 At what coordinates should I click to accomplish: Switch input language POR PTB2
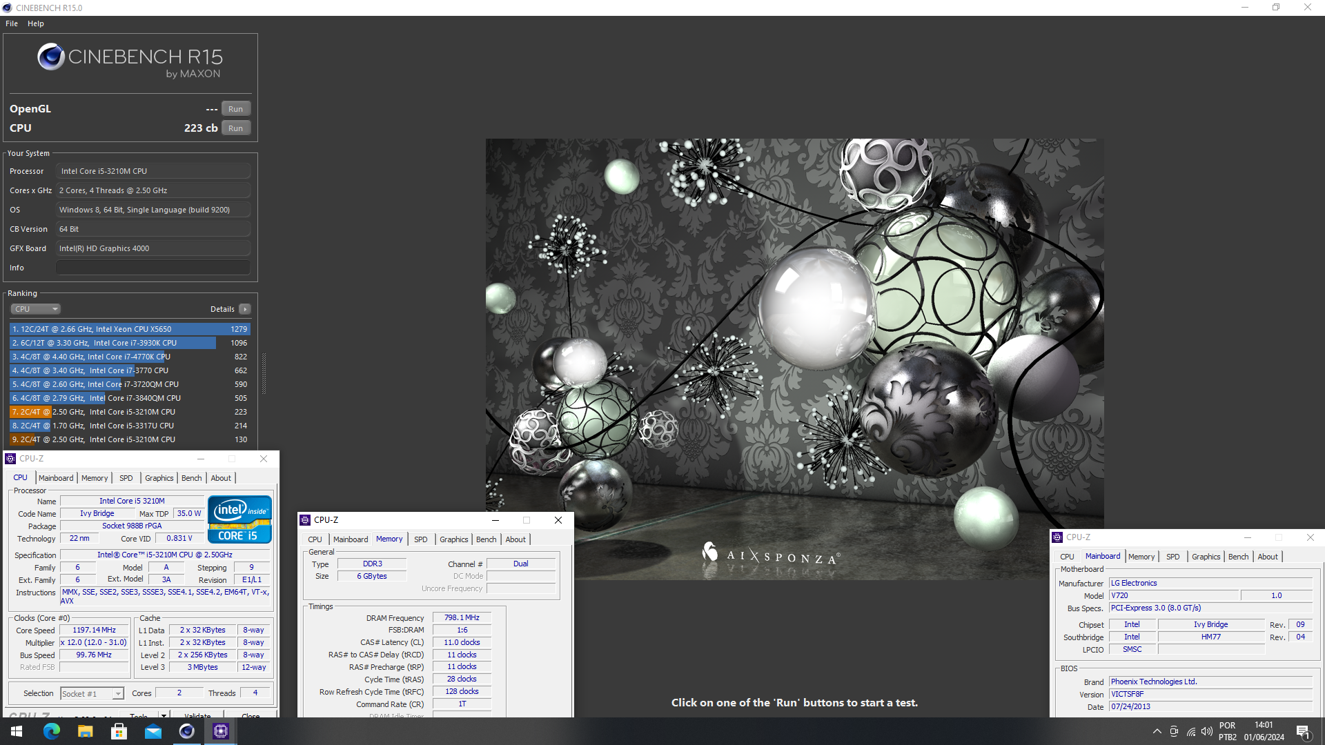[x=1228, y=731]
